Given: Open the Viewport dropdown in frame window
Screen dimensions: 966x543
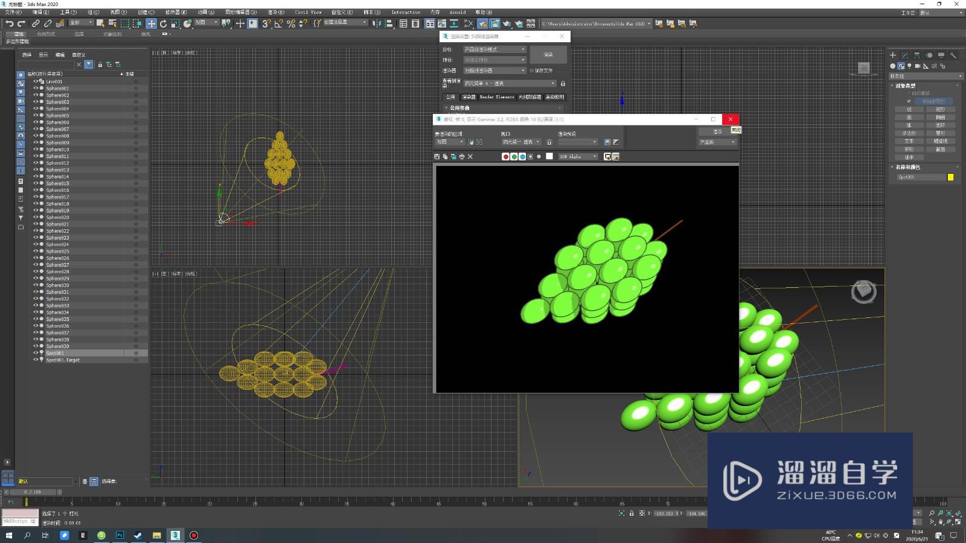Looking at the screenshot, I should [521, 142].
